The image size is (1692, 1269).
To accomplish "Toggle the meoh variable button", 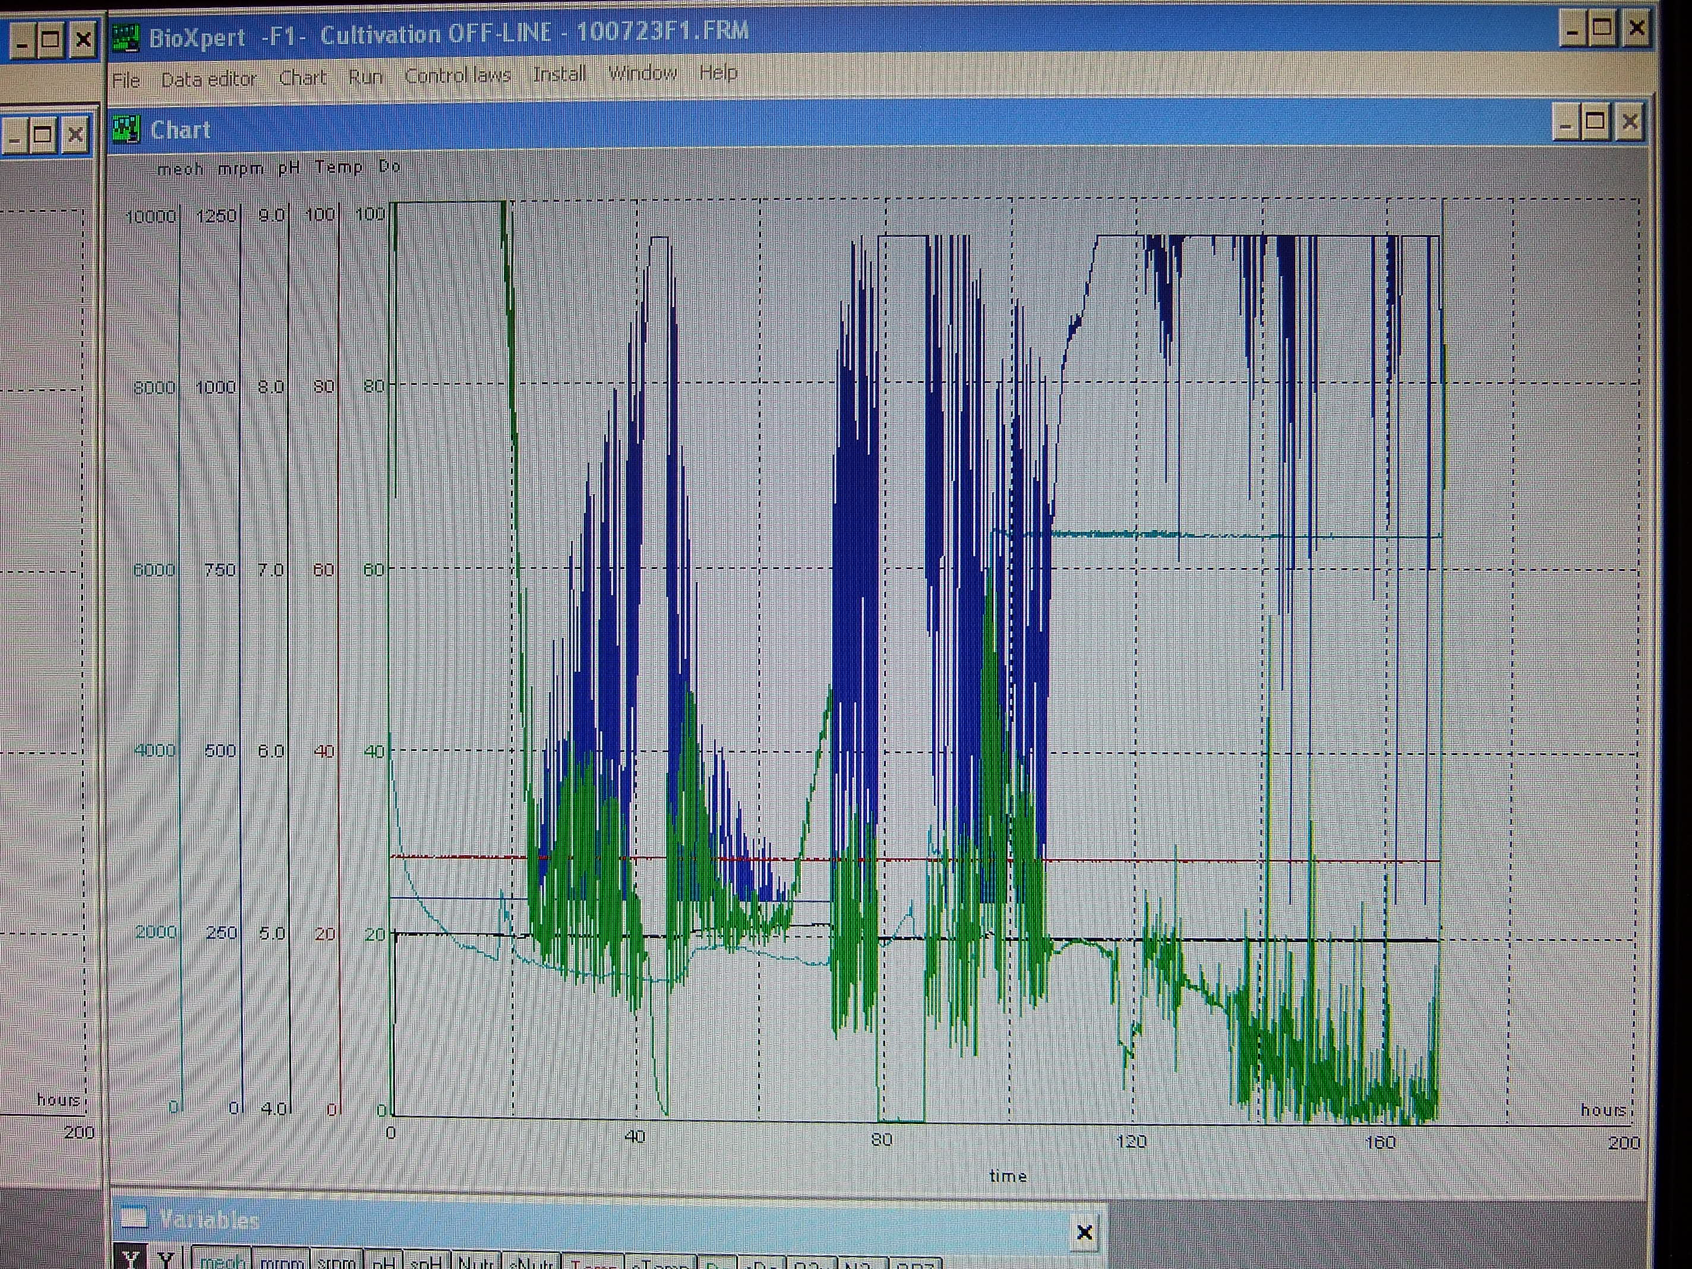I will [x=221, y=1261].
